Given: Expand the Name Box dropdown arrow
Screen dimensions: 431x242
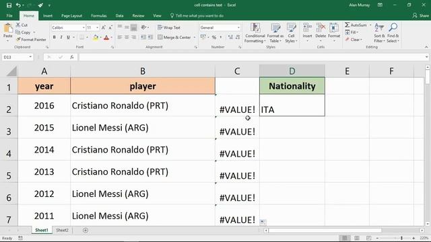Looking at the screenshot, I should point(30,57).
